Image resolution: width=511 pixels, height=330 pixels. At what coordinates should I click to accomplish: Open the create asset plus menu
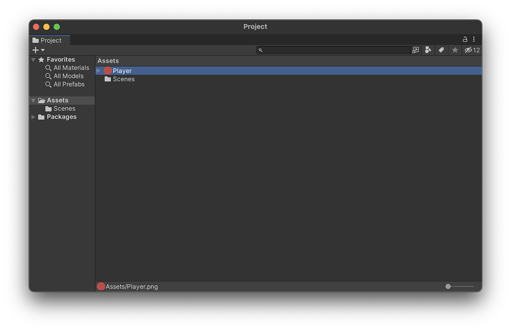click(x=38, y=50)
